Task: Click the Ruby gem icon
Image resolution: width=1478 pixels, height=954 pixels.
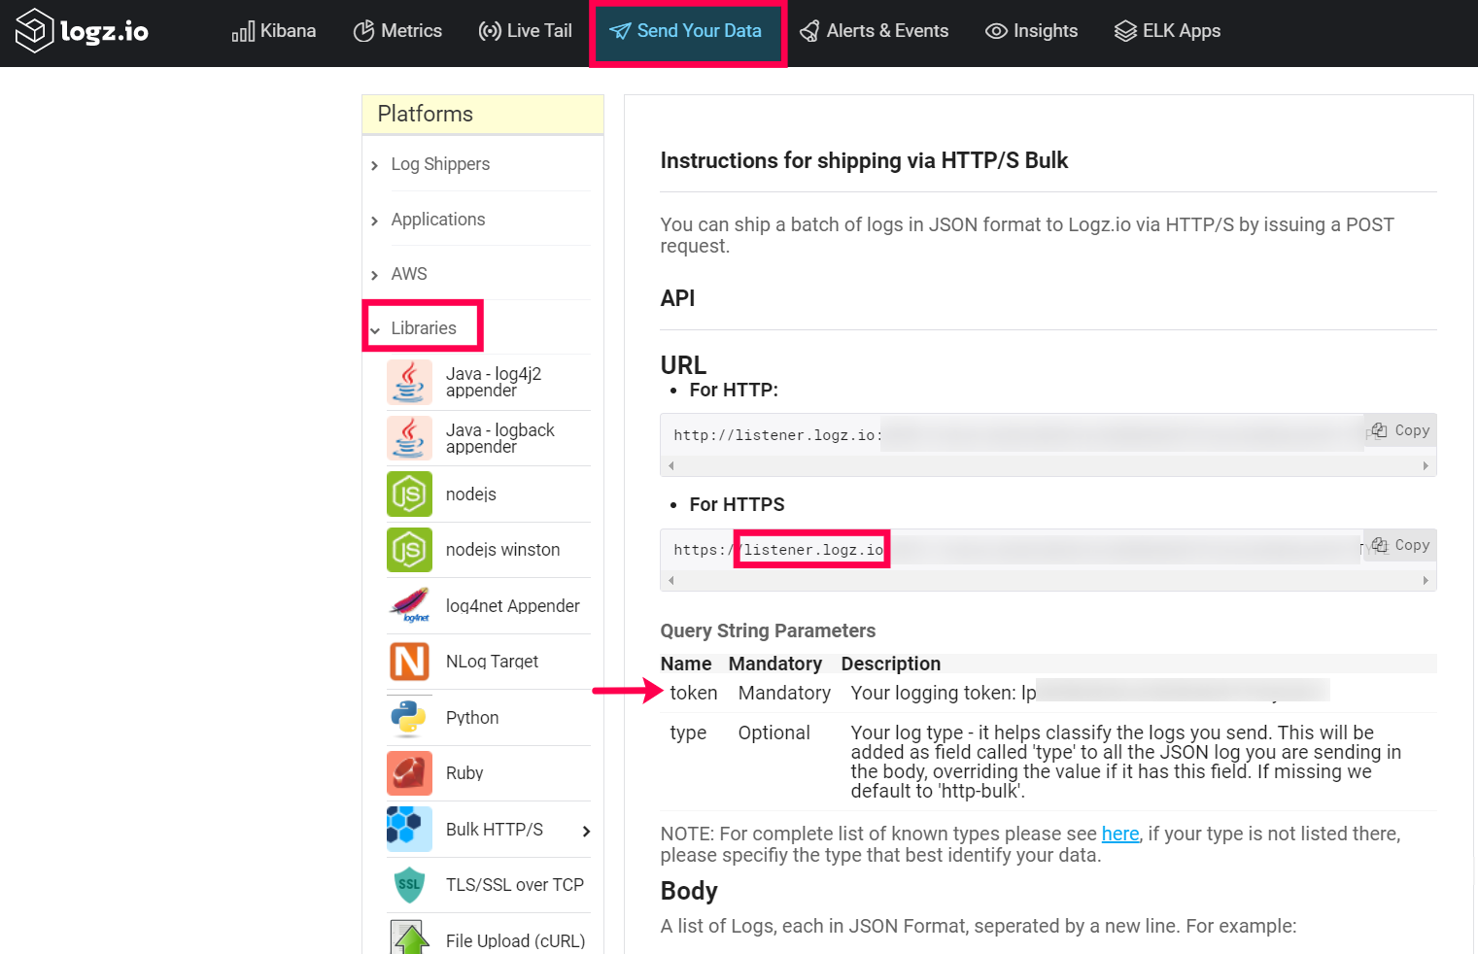Action: [x=409, y=773]
